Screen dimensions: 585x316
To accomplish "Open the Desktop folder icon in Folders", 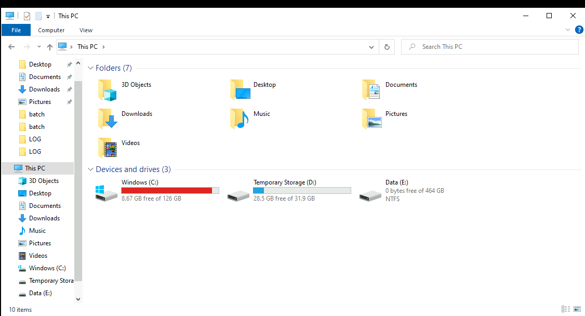I will 240,90.
